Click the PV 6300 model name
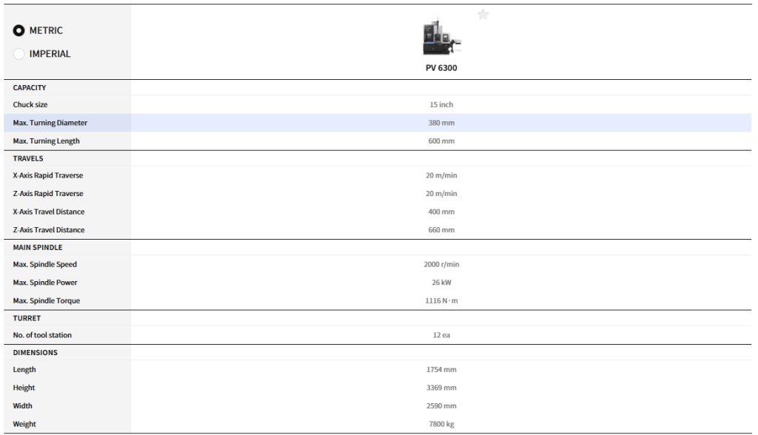Image resolution: width=758 pixels, height=435 pixels. pyautogui.click(x=441, y=68)
